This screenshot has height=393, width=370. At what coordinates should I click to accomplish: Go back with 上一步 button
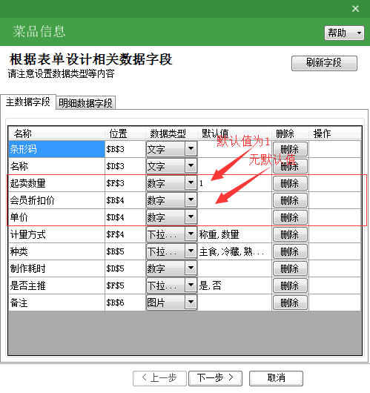point(159,378)
